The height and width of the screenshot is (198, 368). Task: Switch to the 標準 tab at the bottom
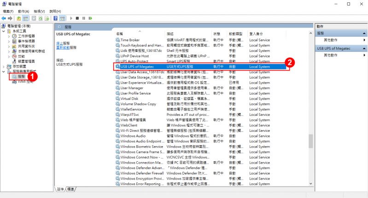pos(70,189)
